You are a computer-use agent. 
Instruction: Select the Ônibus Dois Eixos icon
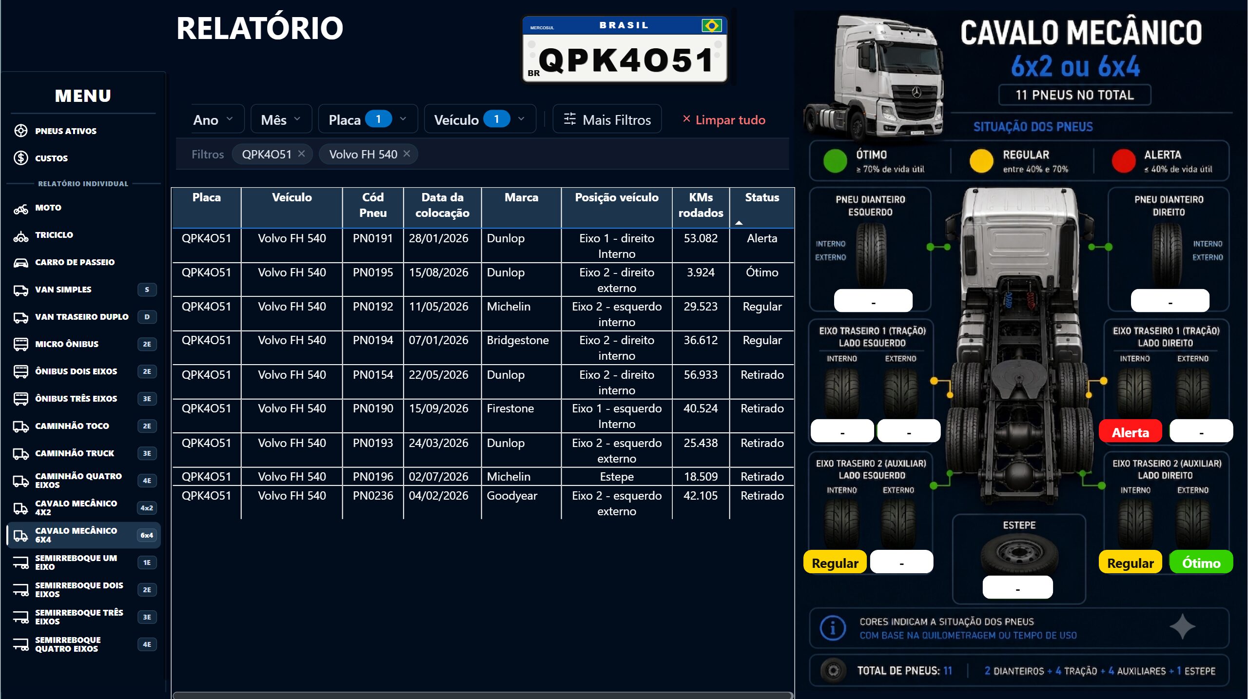coord(20,371)
